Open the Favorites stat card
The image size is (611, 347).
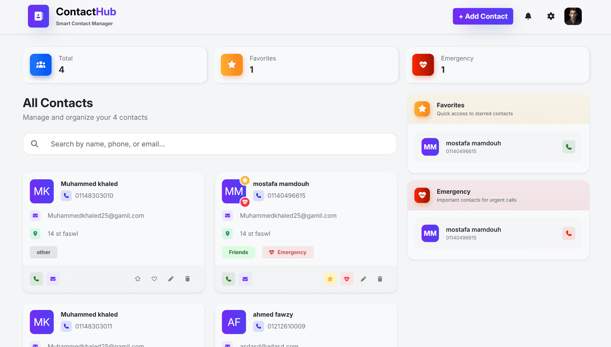pyautogui.click(x=306, y=65)
